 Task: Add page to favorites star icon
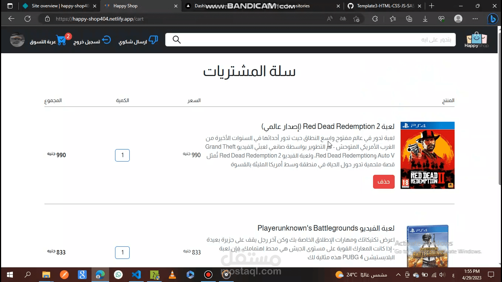[x=356, y=19]
